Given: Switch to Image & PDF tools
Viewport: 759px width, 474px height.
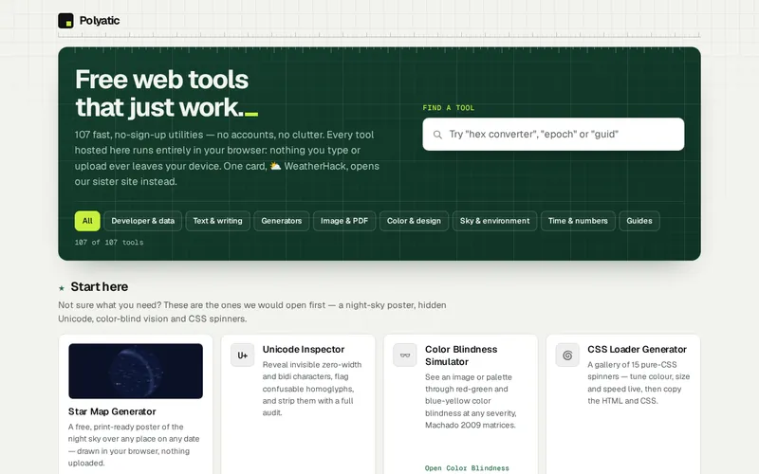Looking at the screenshot, I should point(344,221).
